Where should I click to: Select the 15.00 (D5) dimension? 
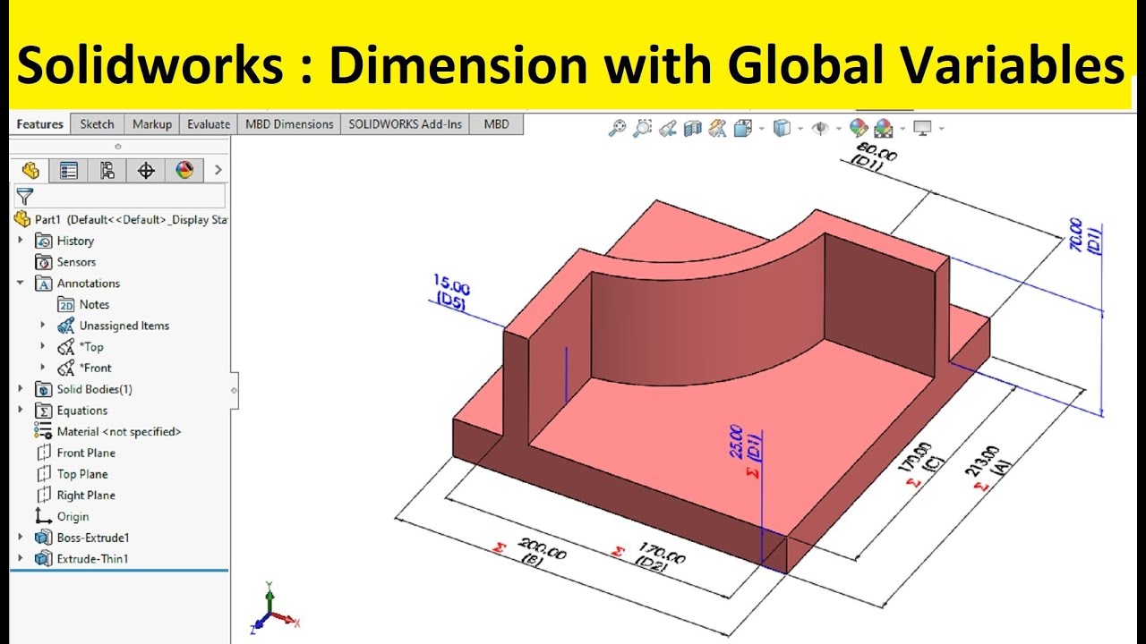[x=451, y=292]
